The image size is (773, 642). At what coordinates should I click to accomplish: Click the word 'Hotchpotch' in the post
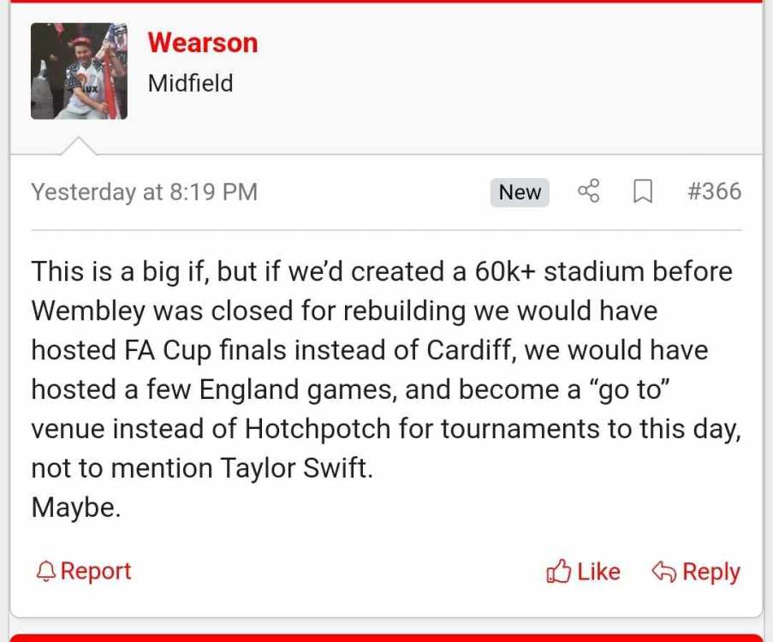pos(318,429)
